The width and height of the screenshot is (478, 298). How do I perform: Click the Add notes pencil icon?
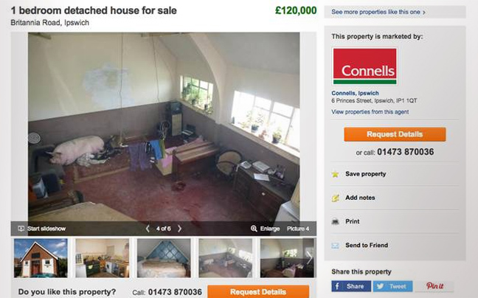point(336,198)
